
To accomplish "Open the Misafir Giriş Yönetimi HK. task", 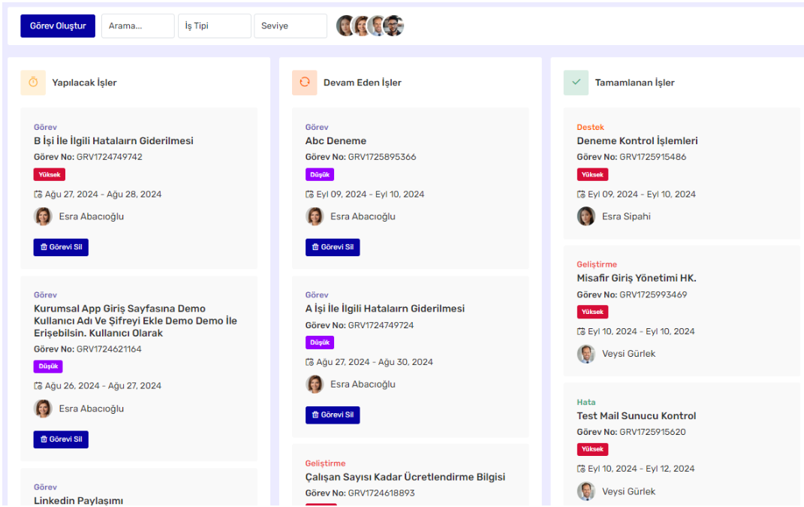I will tap(636, 278).
